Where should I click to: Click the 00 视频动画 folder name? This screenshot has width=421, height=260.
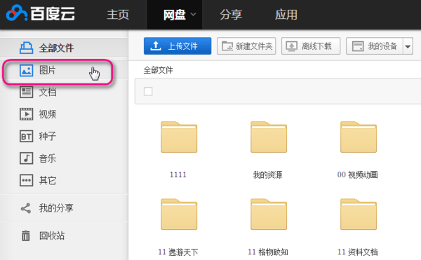(x=357, y=175)
